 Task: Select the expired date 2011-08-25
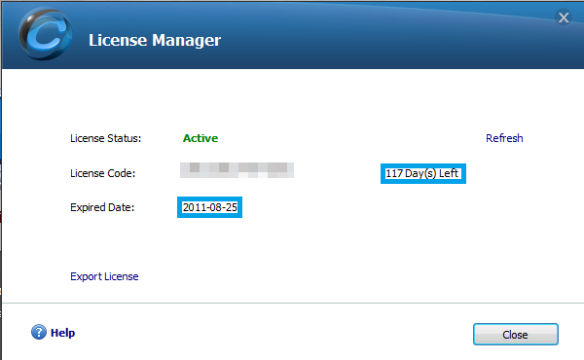[x=209, y=207]
